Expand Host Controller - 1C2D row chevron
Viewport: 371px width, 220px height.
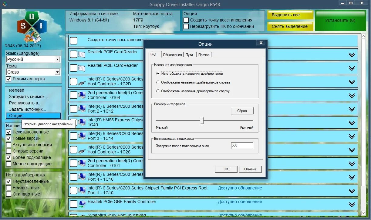click(352, 82)
